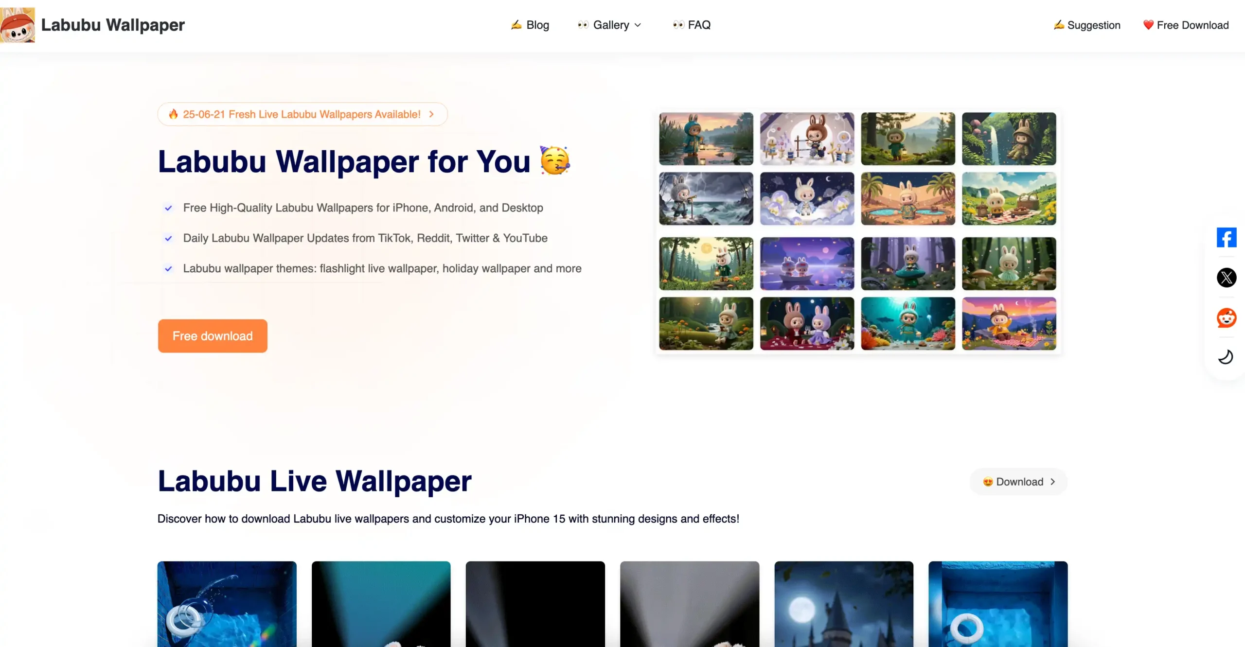Screen dimensions: 1245x647
Task: Click the red heart icon beside Free Download
Action: point(1148,25)
